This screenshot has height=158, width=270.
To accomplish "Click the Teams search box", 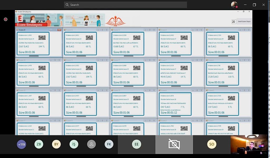I will pos(126,5).
